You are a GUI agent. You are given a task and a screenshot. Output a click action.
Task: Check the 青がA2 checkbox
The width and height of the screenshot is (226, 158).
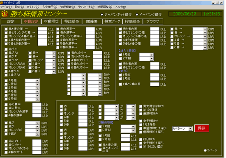[x=6, y=60]
